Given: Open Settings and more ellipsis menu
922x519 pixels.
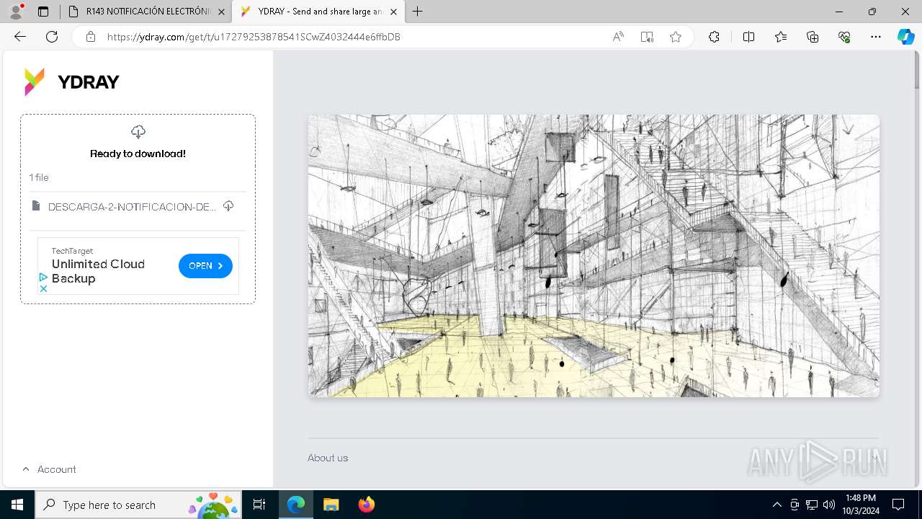Looking at the screenshot, I should coord(876,37).
